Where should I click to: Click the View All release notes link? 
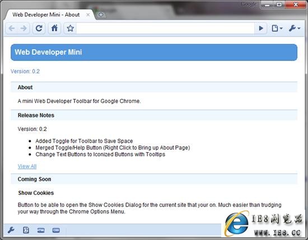coord(27,166)
